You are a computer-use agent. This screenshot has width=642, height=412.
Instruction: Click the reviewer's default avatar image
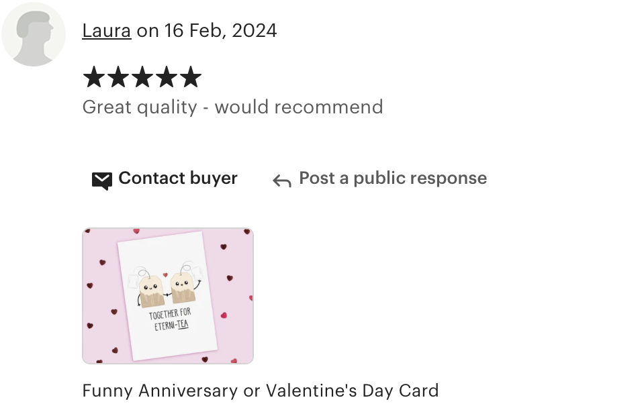pos(34,34)
